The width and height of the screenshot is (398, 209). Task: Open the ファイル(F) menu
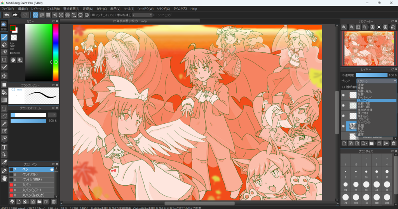pyautogui.click(x=8, y=9)
